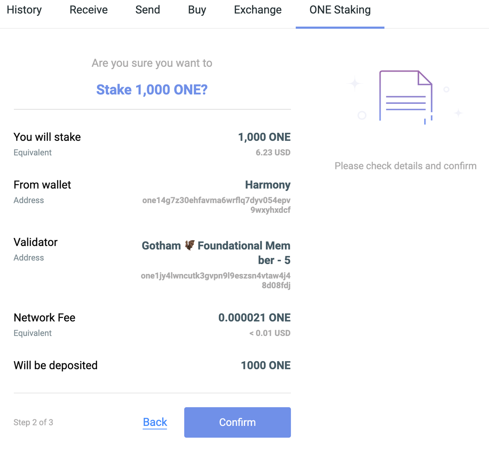Click the 0.000021 ONE network fee
This screenshot has width=489, height=456.
(254, 318)
